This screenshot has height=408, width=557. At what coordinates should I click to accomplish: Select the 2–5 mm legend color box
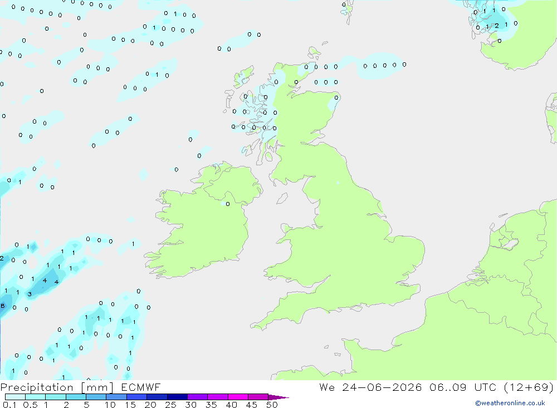(x=76, y=397)
